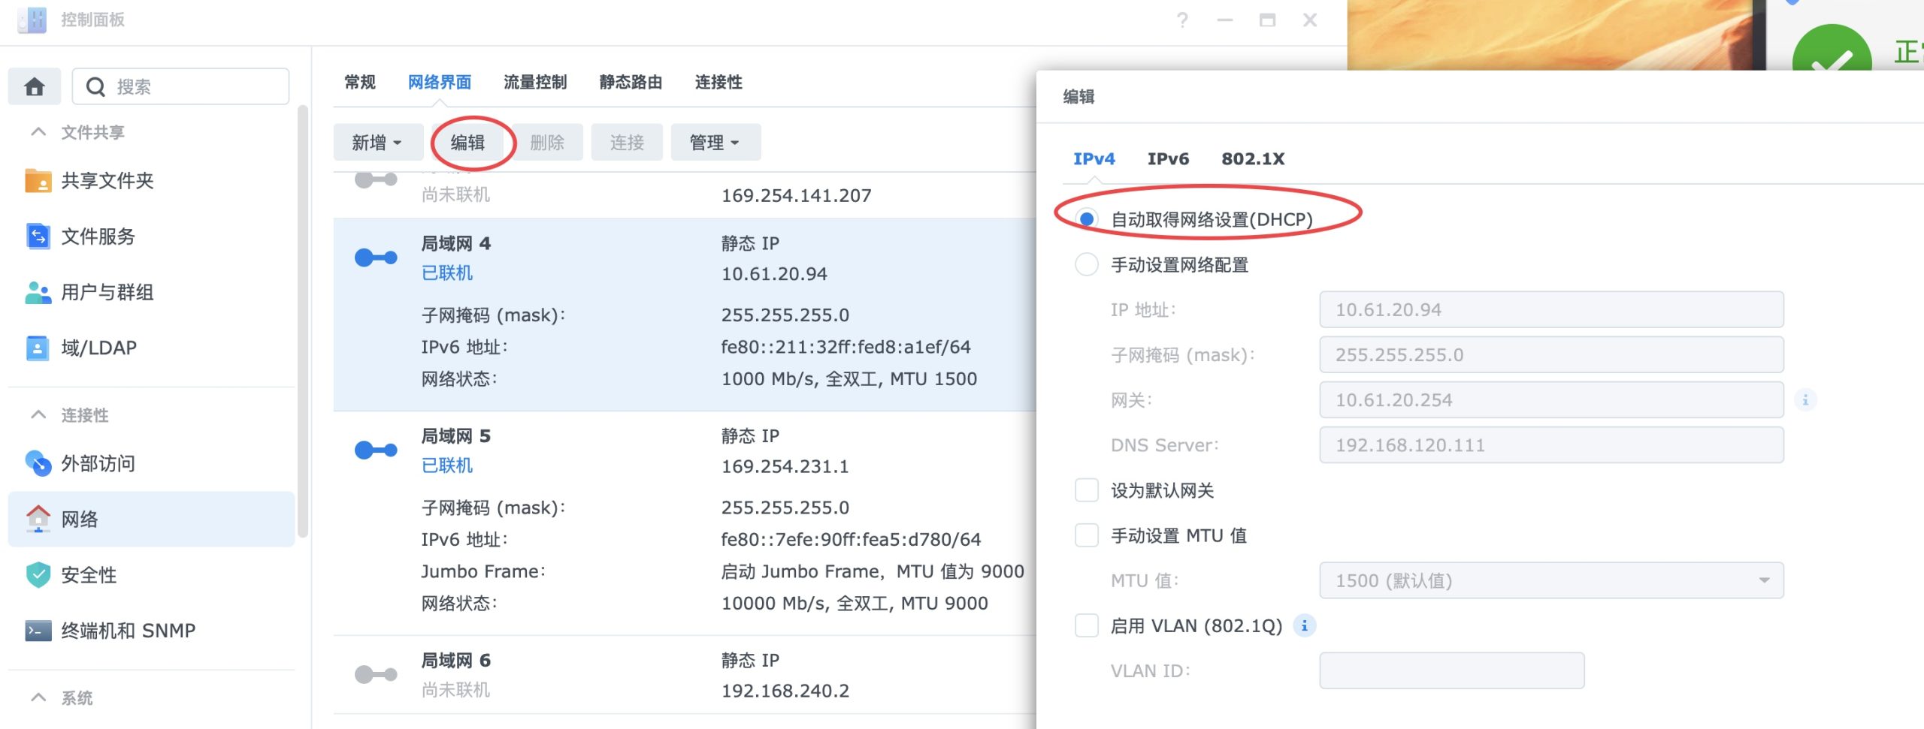The height and width of the screenshot is (729, 1924).
Task: Click info icon next to gateway field
Action: coord(1805,399)
